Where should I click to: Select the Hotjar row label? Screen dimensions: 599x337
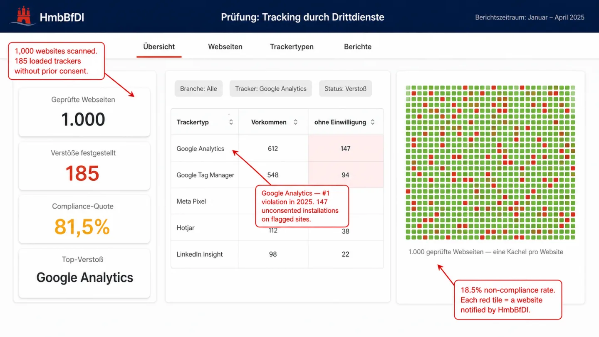tap(186, 228)
